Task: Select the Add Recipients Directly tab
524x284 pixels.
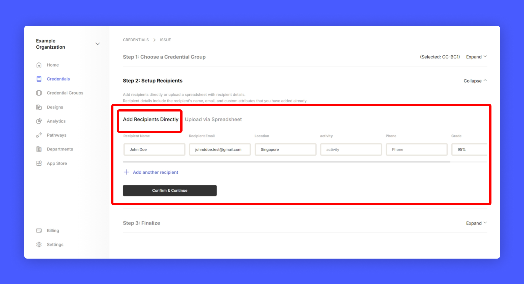Action: (x=151, y=120)
